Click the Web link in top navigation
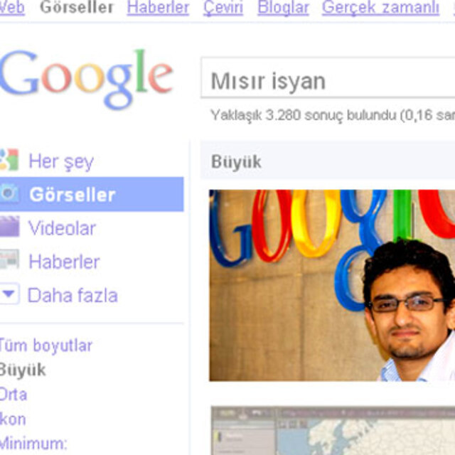This screenshot has width=455, height=455. pos(12,7)
